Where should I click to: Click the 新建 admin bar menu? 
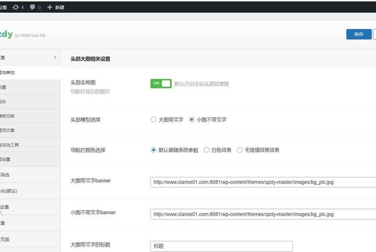(x=60, y=8)
